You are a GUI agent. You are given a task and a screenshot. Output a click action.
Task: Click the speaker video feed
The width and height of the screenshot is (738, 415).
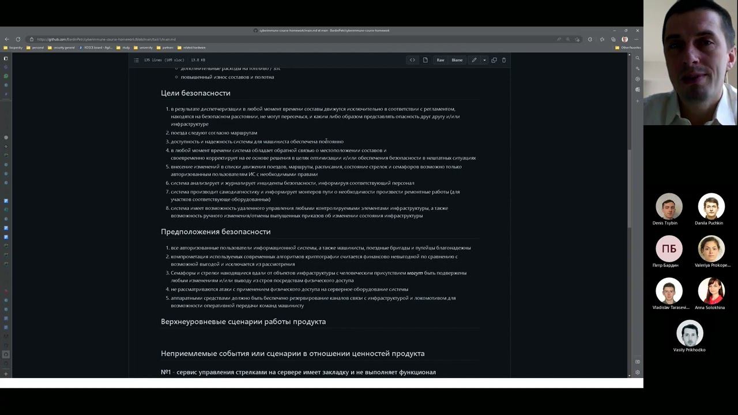click(x=691, y=62)
